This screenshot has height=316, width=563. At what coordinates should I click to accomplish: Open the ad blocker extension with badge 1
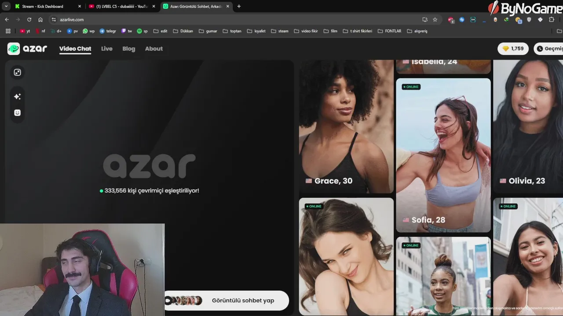[x=451, y=20]
